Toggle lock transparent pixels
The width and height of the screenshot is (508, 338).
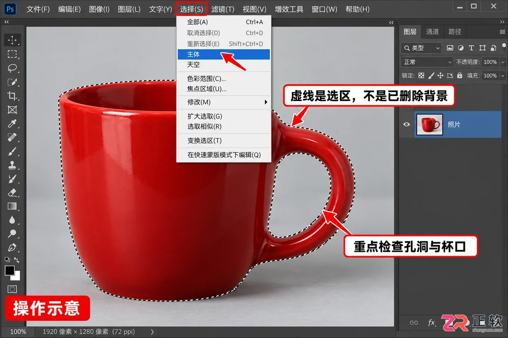(421, 75)
